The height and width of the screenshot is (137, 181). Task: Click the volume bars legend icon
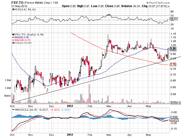coord(13,43)
